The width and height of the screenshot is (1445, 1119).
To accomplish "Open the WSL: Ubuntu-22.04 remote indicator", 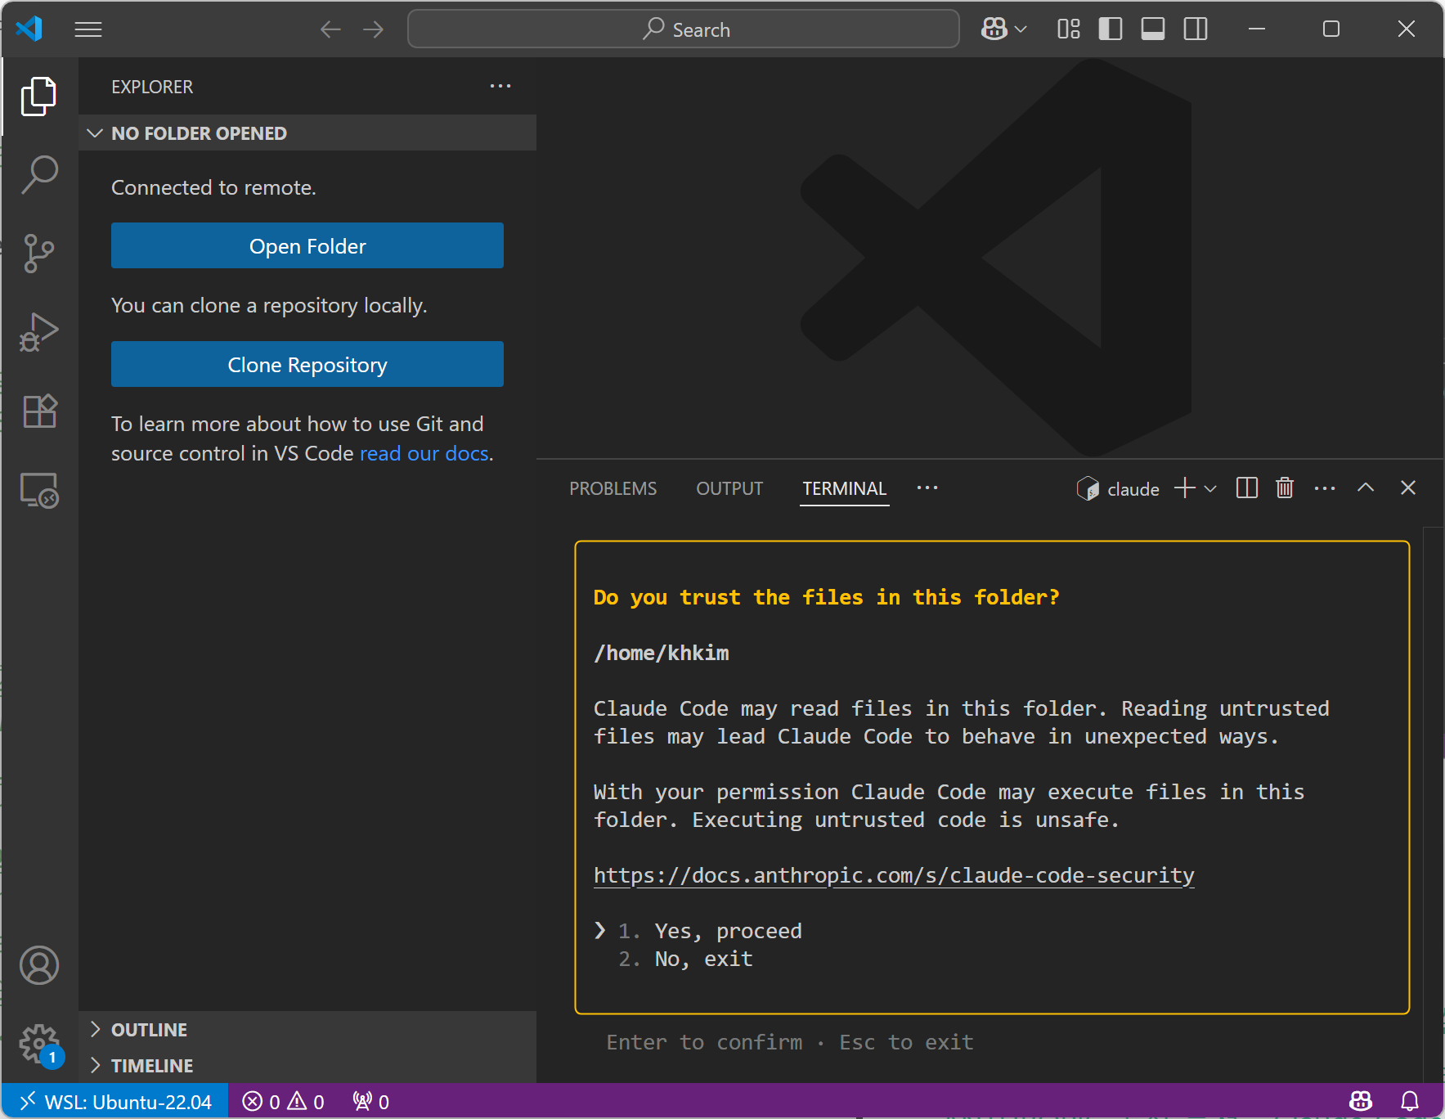I will point(115,1102).
